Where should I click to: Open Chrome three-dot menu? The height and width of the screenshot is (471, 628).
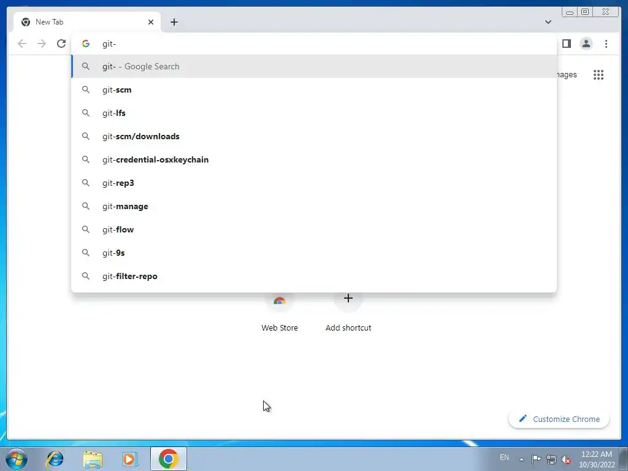[606, 44]
